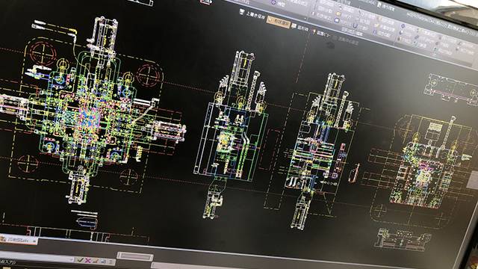Click the yellow folder-like ribbon icon
Image resolution: width=478 pixels, height=269 pixels.
point(338,13)
